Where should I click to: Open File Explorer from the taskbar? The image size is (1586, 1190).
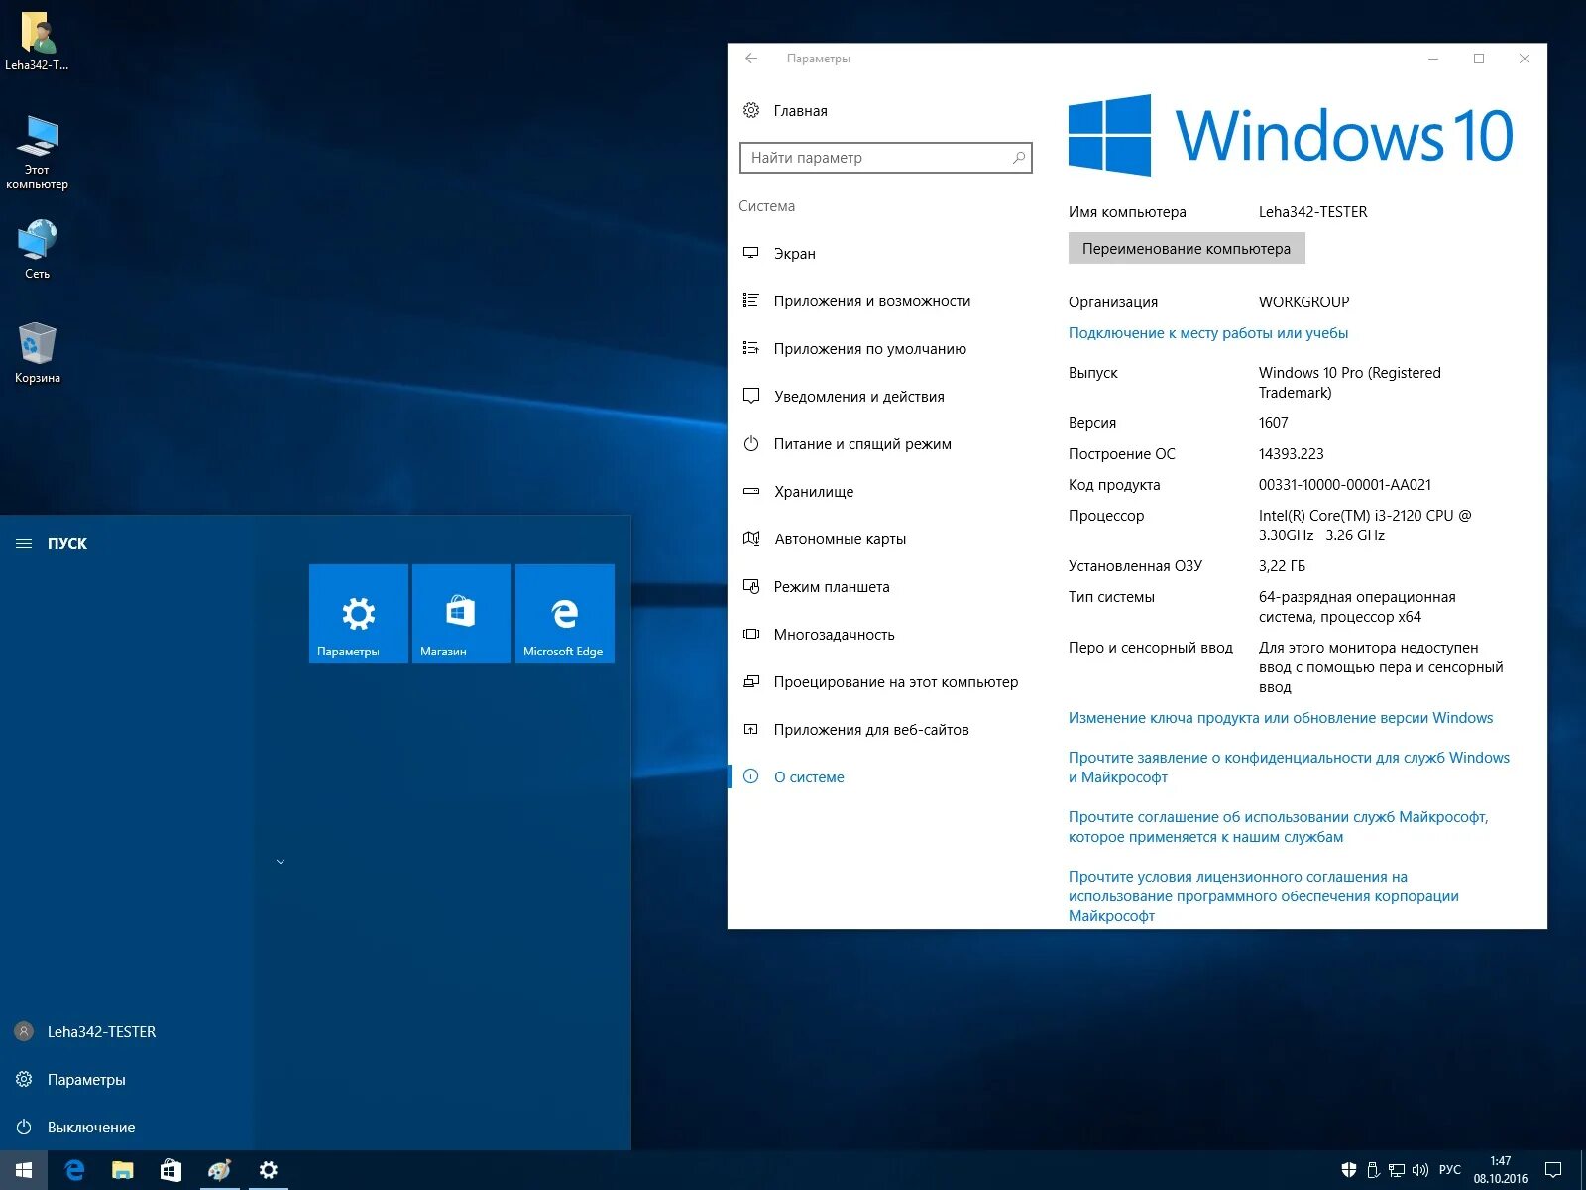pos(122,1170)
